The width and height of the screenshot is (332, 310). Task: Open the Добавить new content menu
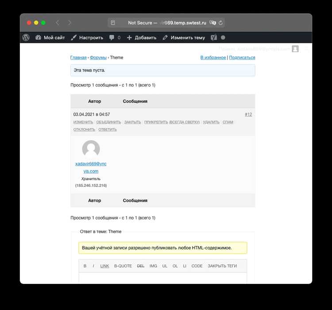142,38
